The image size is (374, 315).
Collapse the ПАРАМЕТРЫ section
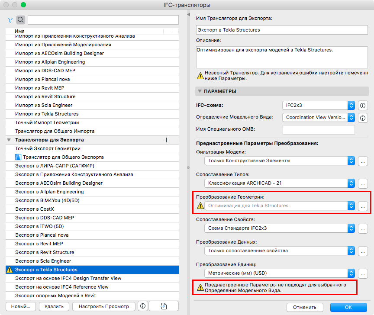[x=199, y=91]
